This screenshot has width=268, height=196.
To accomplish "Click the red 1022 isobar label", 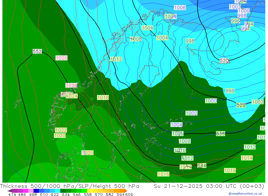I will pyautogui.click(x=61, y=130).
